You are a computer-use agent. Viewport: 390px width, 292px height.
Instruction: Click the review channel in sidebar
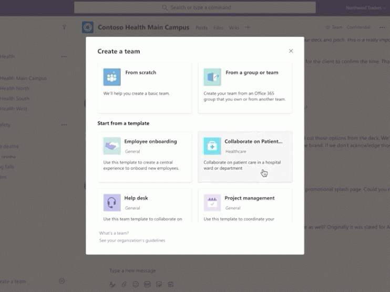(8, 157)
